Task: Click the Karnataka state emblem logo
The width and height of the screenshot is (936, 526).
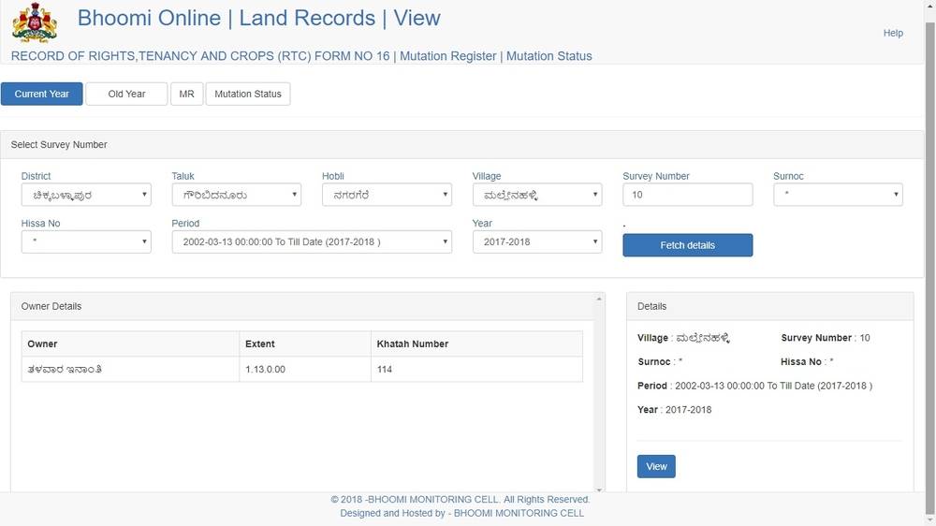Action: [x=35, y=22]
